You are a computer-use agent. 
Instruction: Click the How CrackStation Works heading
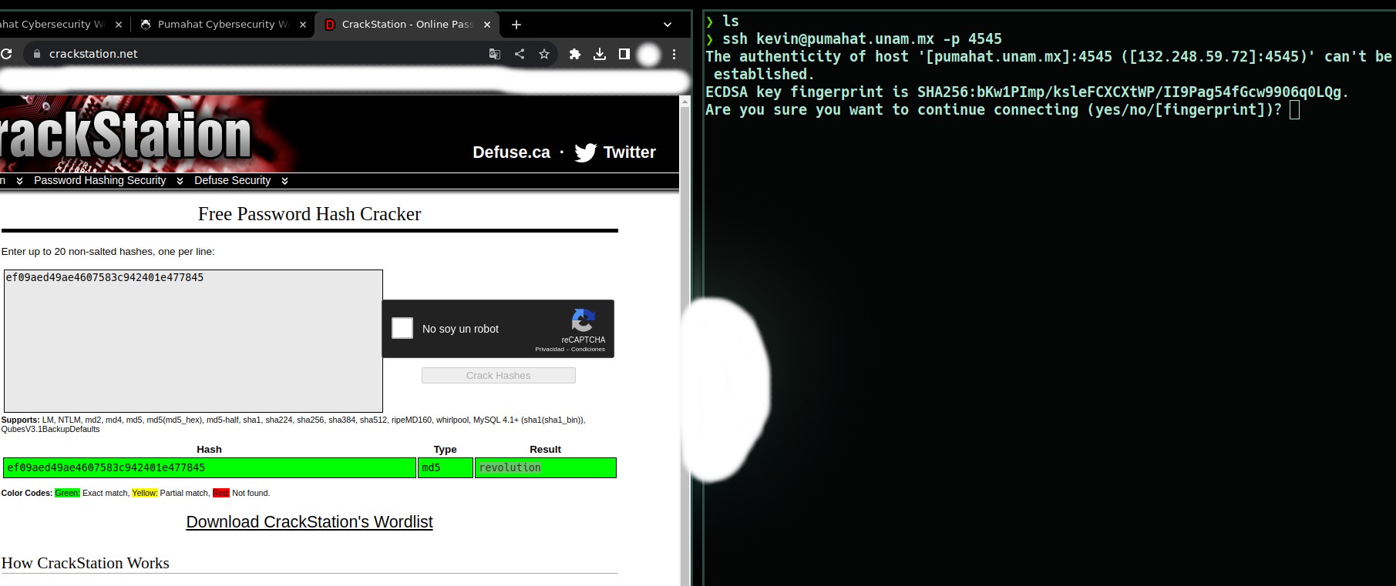point(86,563)
